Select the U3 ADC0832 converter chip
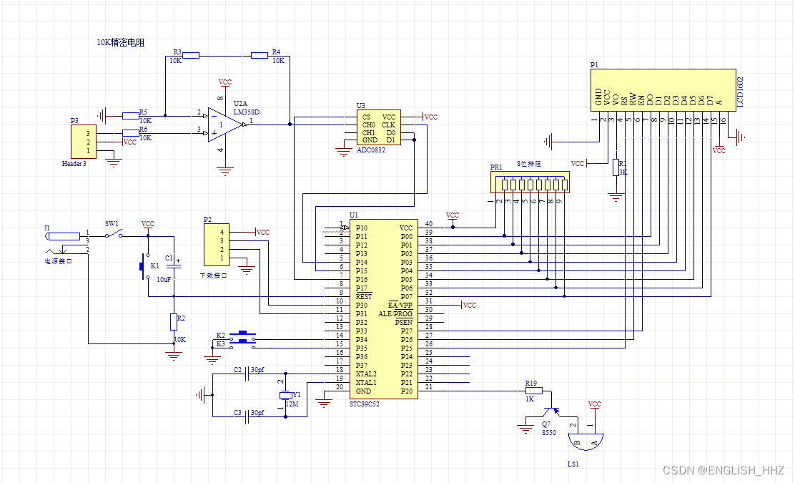Screen dimensions: 795x483 tap(378, 128)
